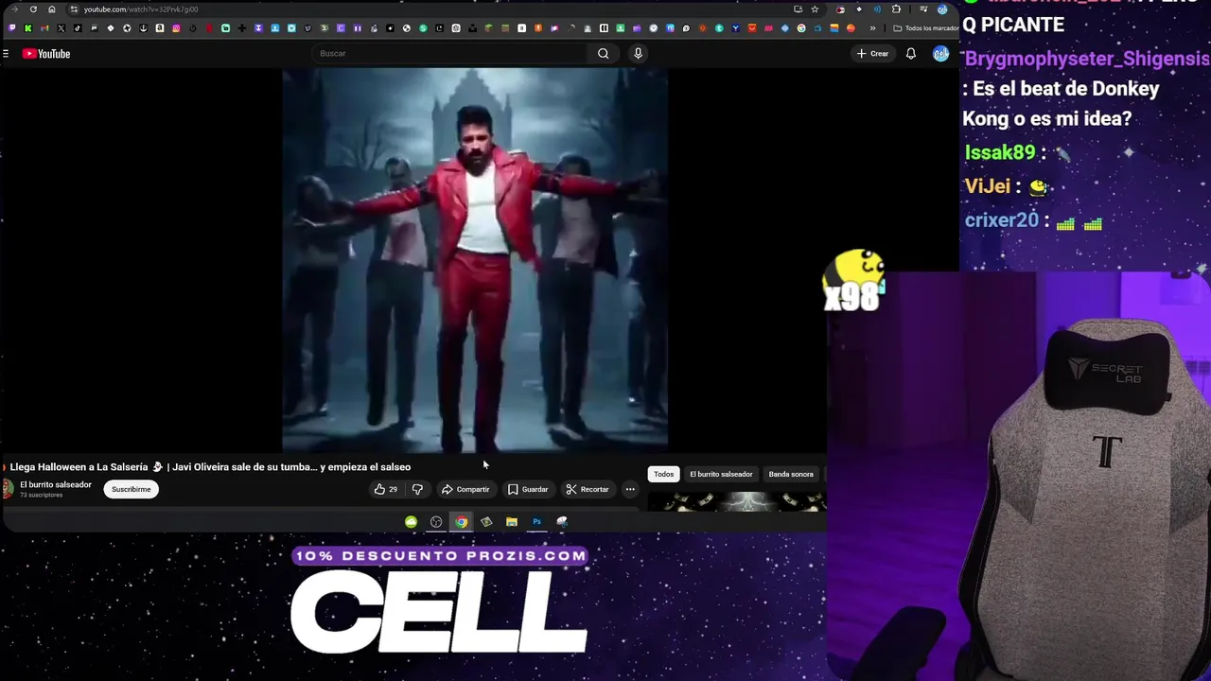Select the Todos filter chip
The height and width of the screenshot is (681, 1211).
click(x=663, y=474)
